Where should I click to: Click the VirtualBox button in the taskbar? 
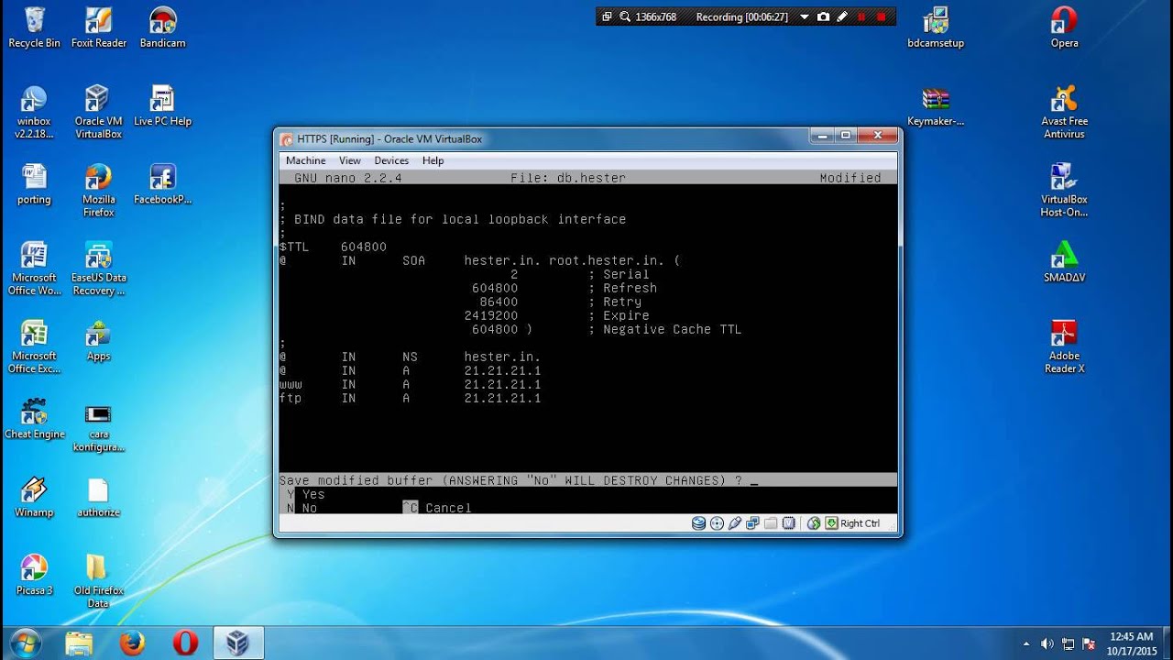tap(238, 643)
